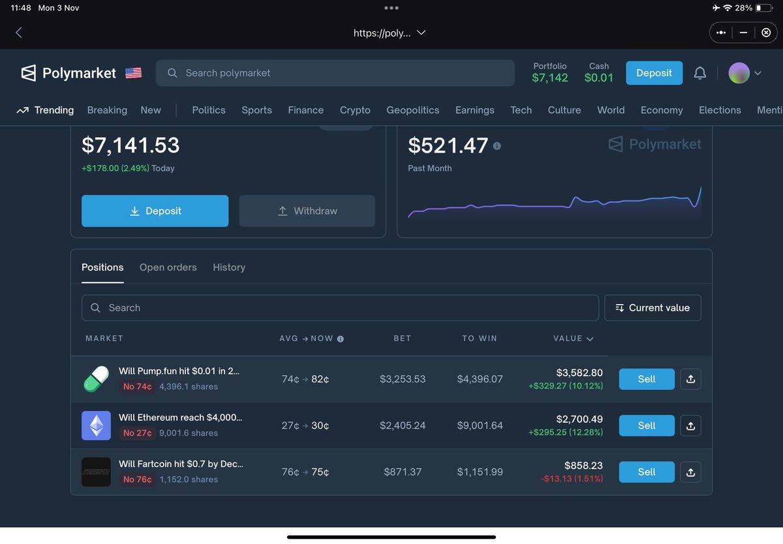Click the Wi-Fi icon in status bar

[728, 8]
